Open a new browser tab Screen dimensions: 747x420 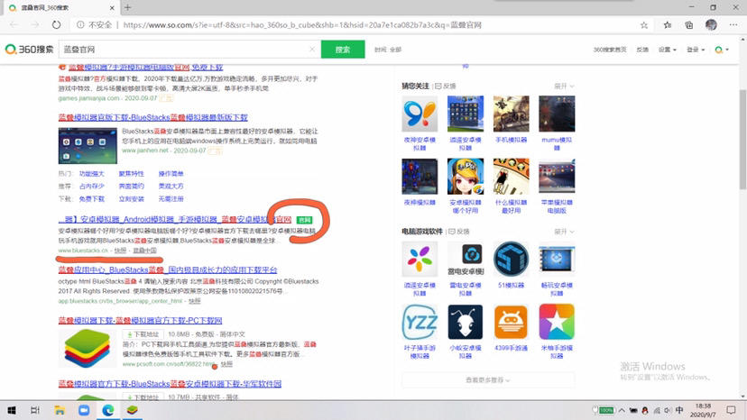[x=127, y=7]
